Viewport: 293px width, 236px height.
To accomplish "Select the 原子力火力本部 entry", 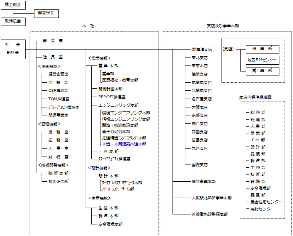I will tap(116, 131).
